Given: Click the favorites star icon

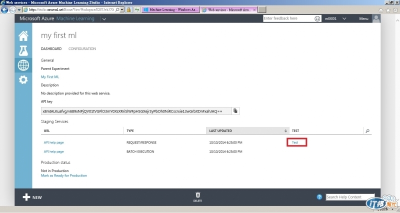Looking at the screenshot, I should click(x=388, y=10).
